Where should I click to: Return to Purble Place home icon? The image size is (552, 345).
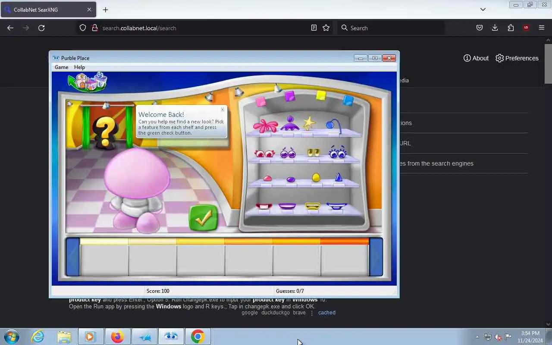coord(88,82)
